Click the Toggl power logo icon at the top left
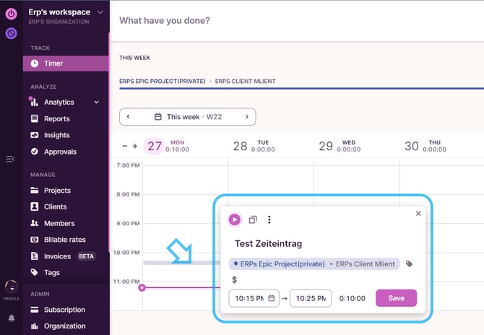Screen dimensions: 484x335 [x=12, y=13]
